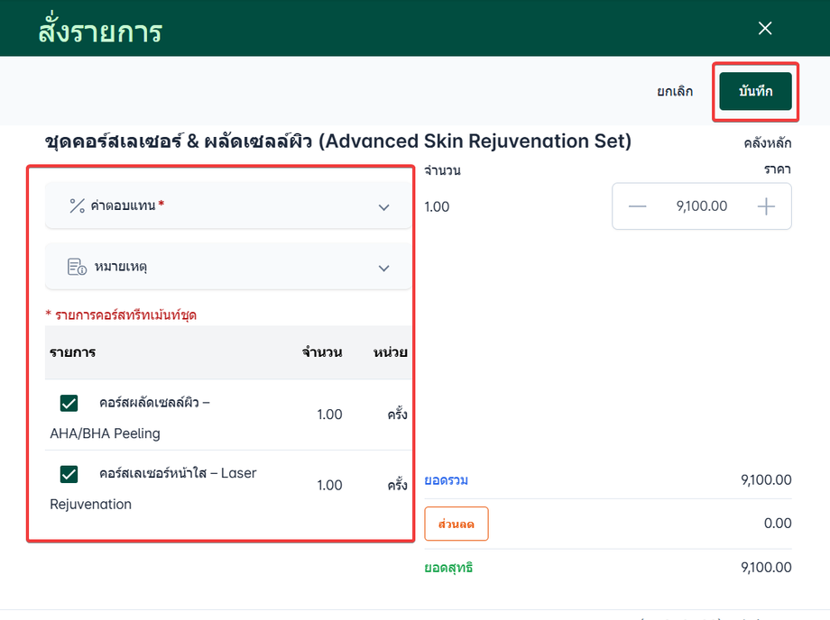Click the 9,100.00 price input field

(x=701, y=206)
